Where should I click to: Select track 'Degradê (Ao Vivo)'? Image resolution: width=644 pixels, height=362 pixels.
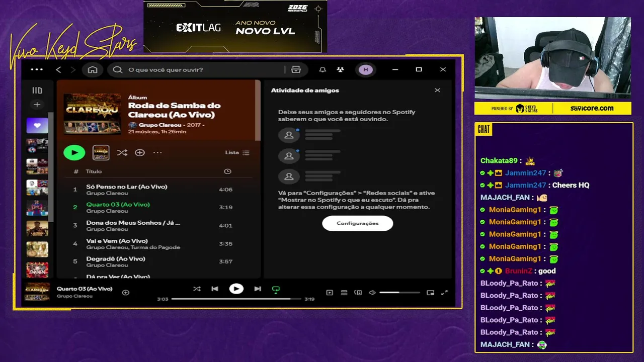158,261
